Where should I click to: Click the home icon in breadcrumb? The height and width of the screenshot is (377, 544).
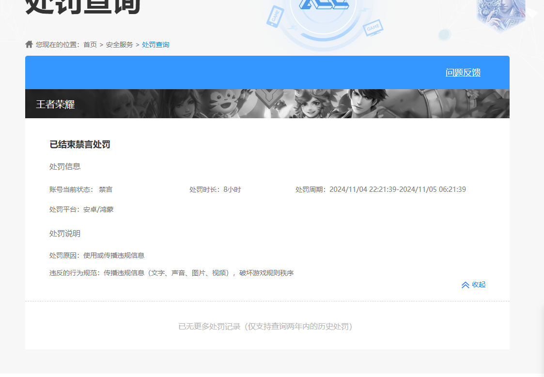[29, 44]
